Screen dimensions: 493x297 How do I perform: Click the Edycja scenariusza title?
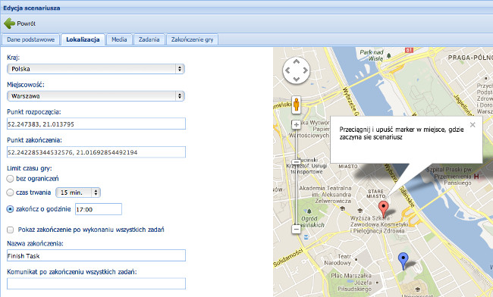[x=31, y=8]
